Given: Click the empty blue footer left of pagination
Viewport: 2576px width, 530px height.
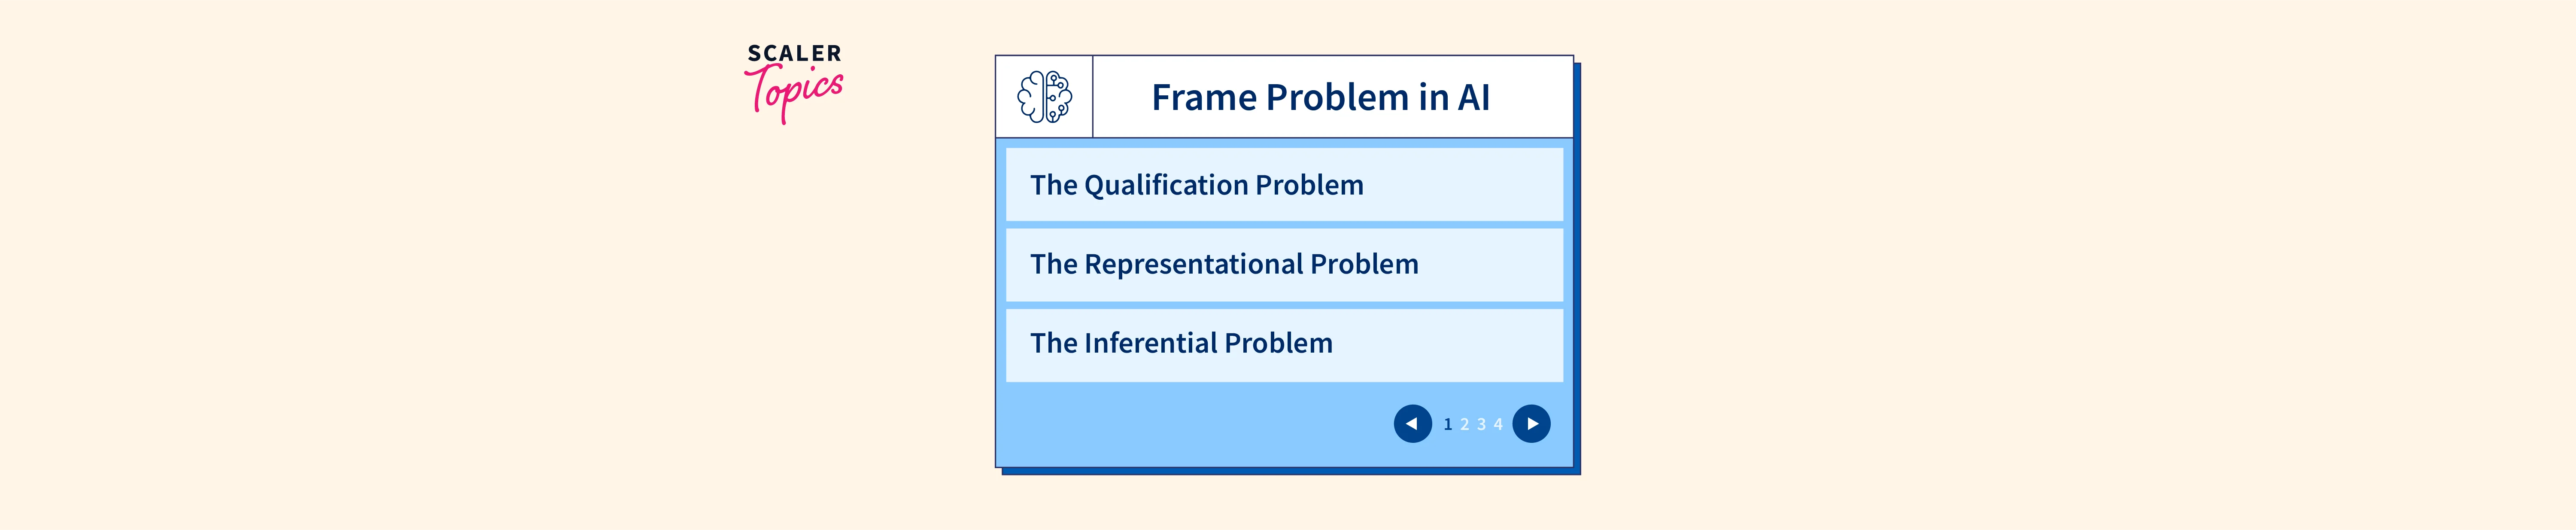Looking at the screenshot, I should pos(1190,425).
